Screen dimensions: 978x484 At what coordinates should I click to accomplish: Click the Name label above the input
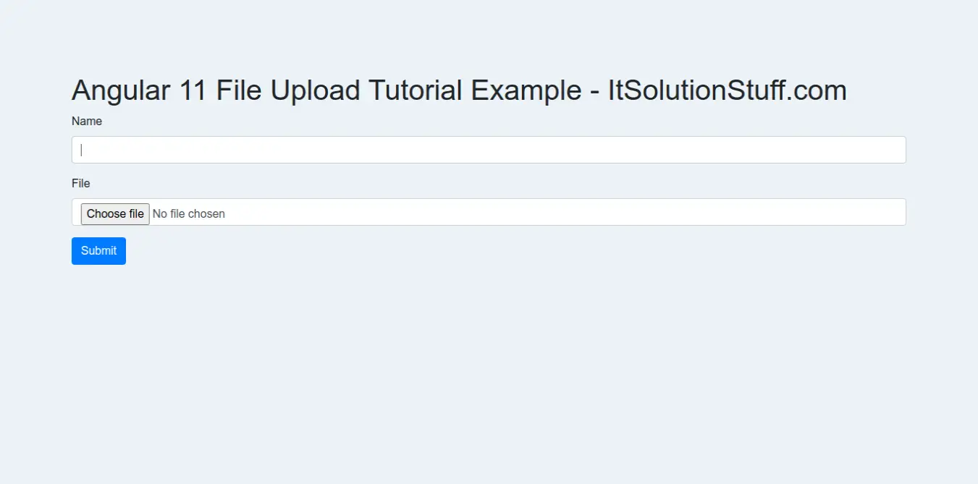pyautogui.click(x=87, y=121)
